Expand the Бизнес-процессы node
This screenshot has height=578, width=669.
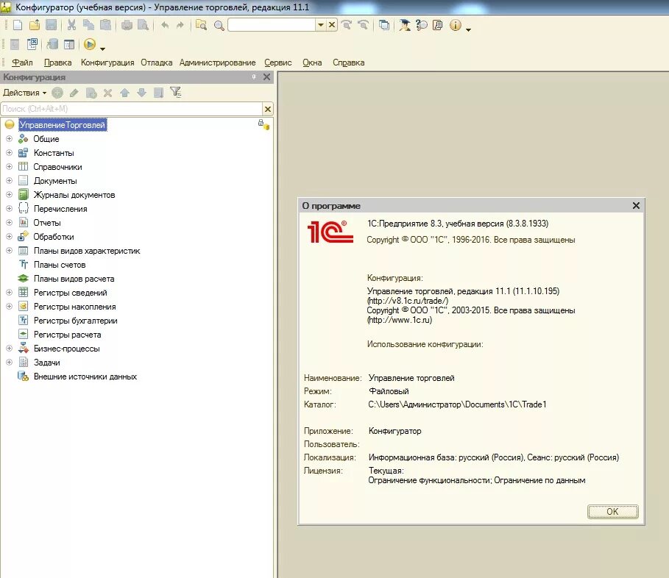click(9, 349)
